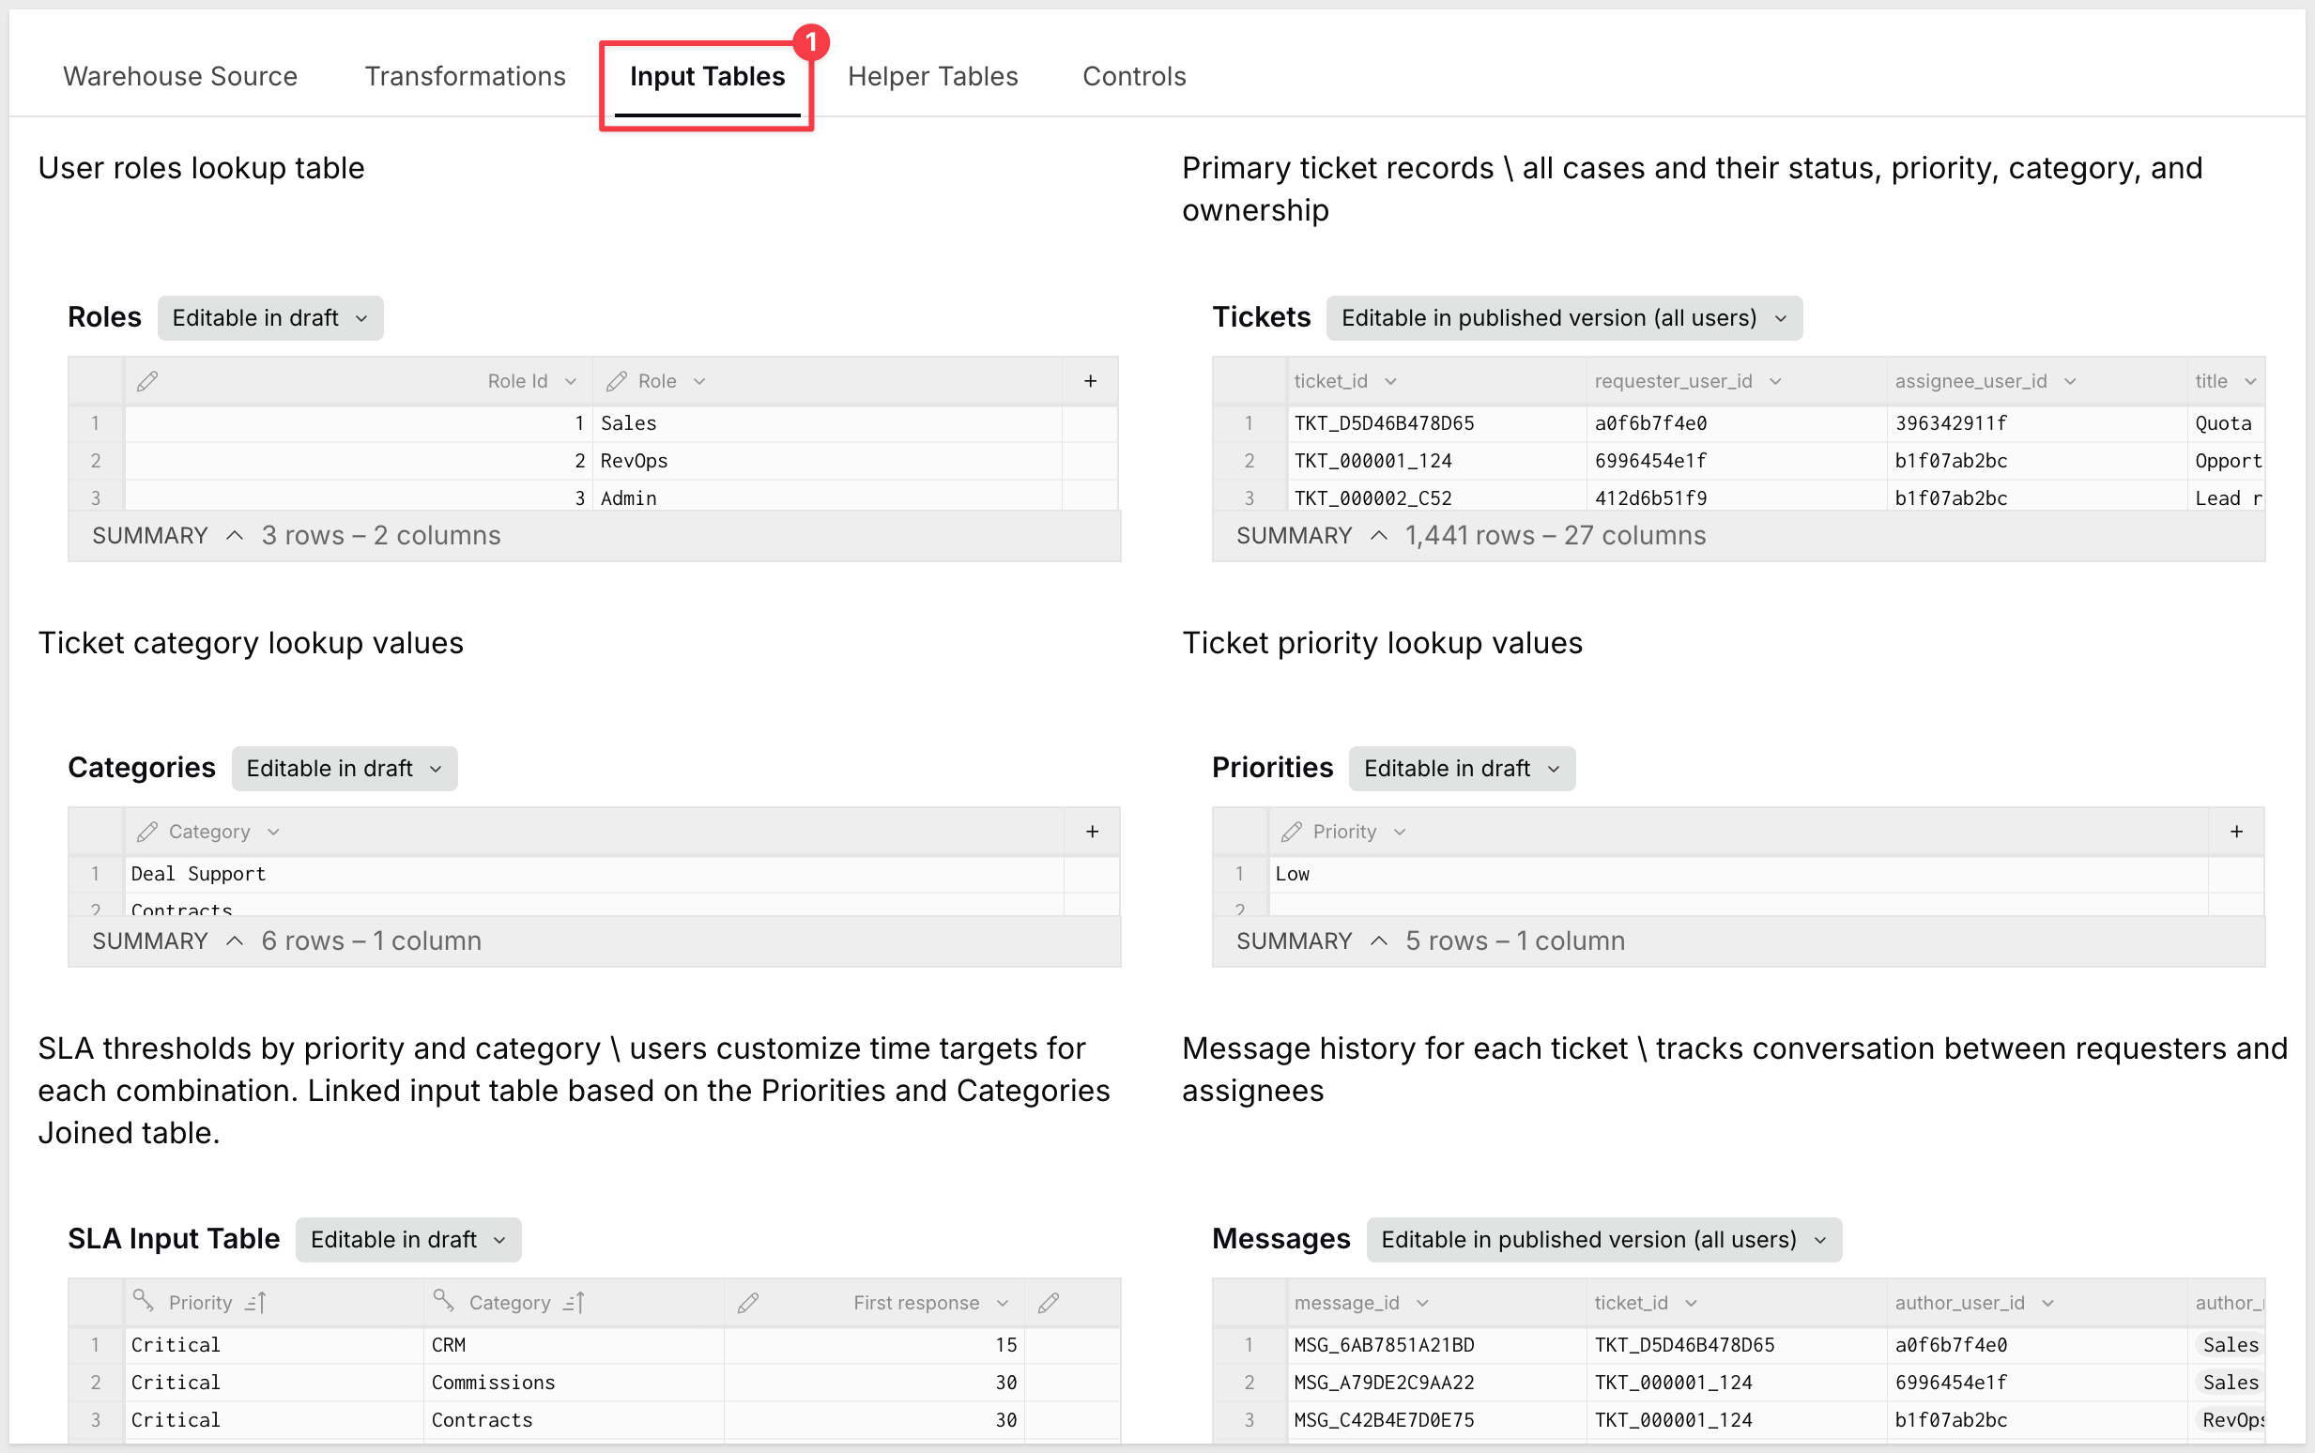The height and width of the screenshot is (1453, 2315).
Task: Select the RevOps cell in Roles
Action: 826,460
